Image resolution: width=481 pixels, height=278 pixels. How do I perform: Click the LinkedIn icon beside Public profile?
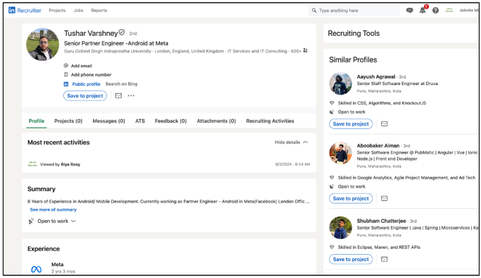(66, 84)
